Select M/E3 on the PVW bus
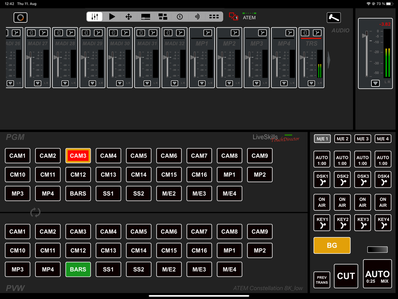This screenshot has height=299, width=398. pos(199,269)
